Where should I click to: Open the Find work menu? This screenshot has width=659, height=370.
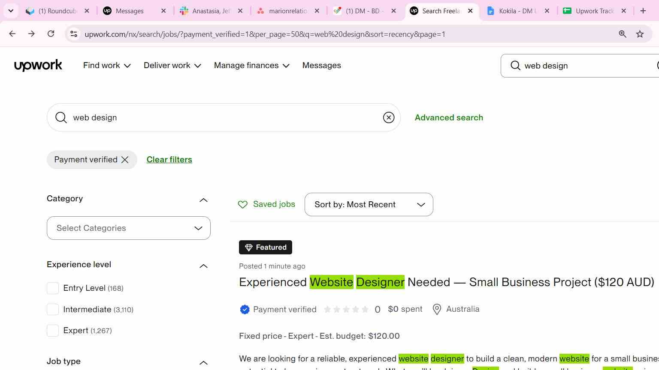[107, 66]
